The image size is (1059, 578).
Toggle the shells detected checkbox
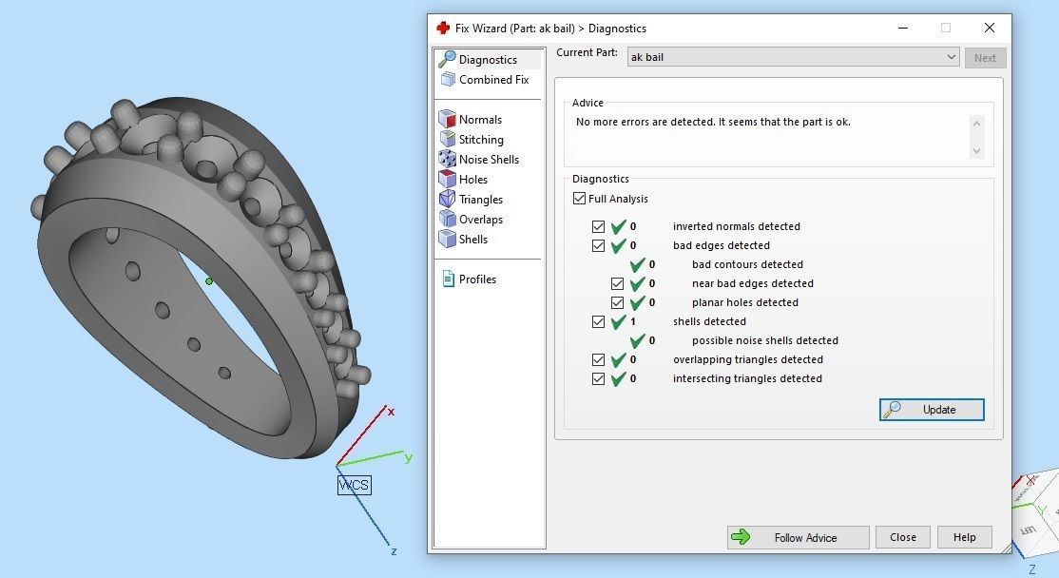coord(598,321)
